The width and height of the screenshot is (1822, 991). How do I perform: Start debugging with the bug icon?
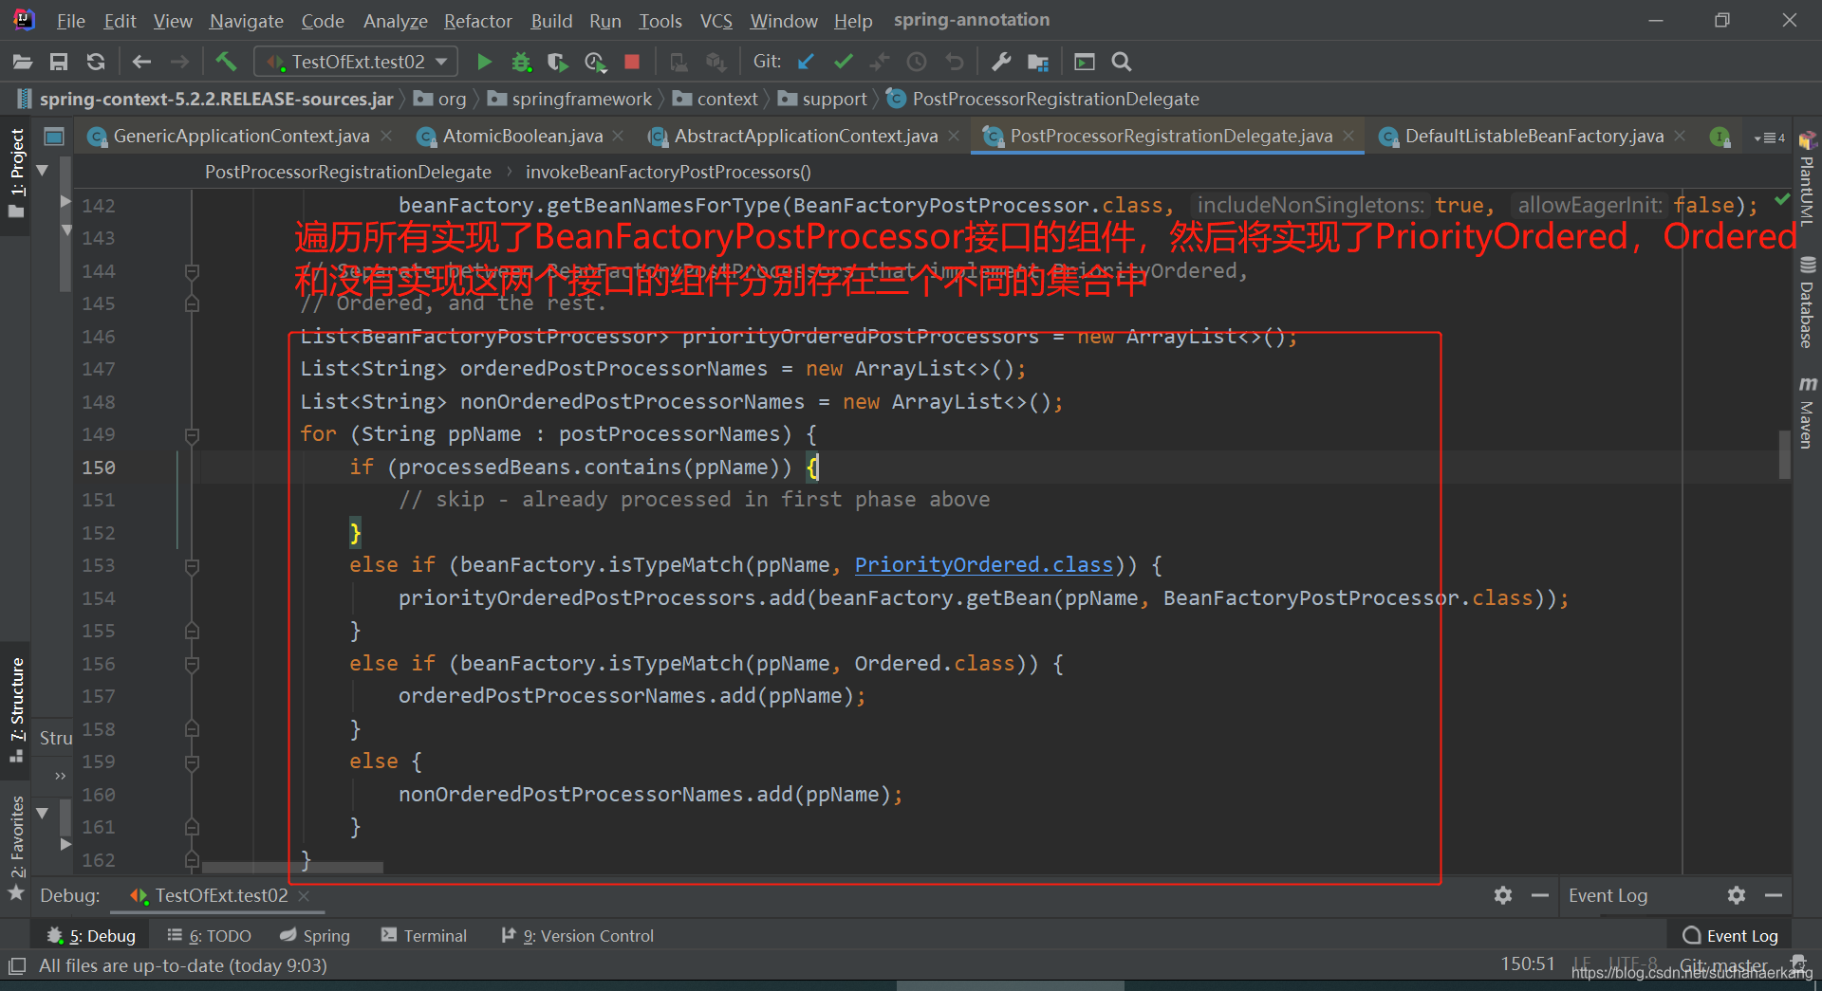521,62
